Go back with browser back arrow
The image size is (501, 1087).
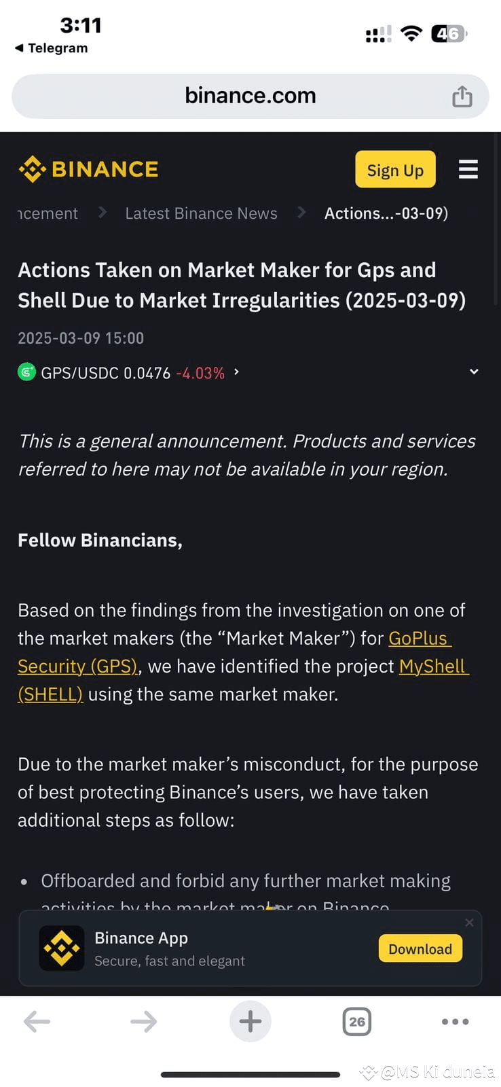pyautogui.click(x=37, y=1021)
